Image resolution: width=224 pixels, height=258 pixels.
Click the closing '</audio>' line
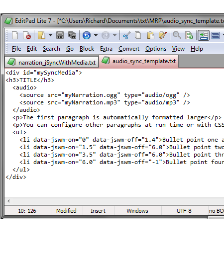26,110
